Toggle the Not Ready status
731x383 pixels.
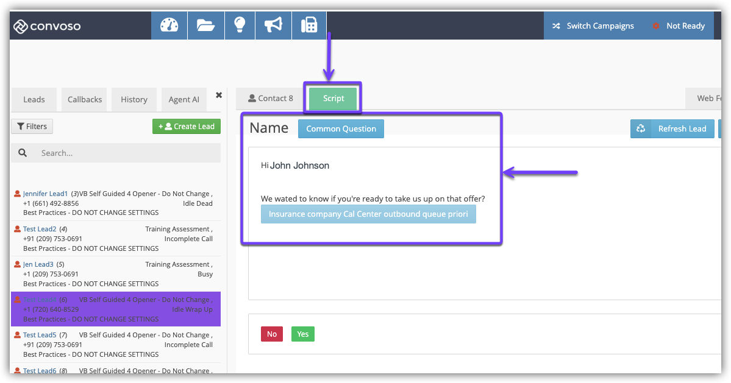(679, 26)
